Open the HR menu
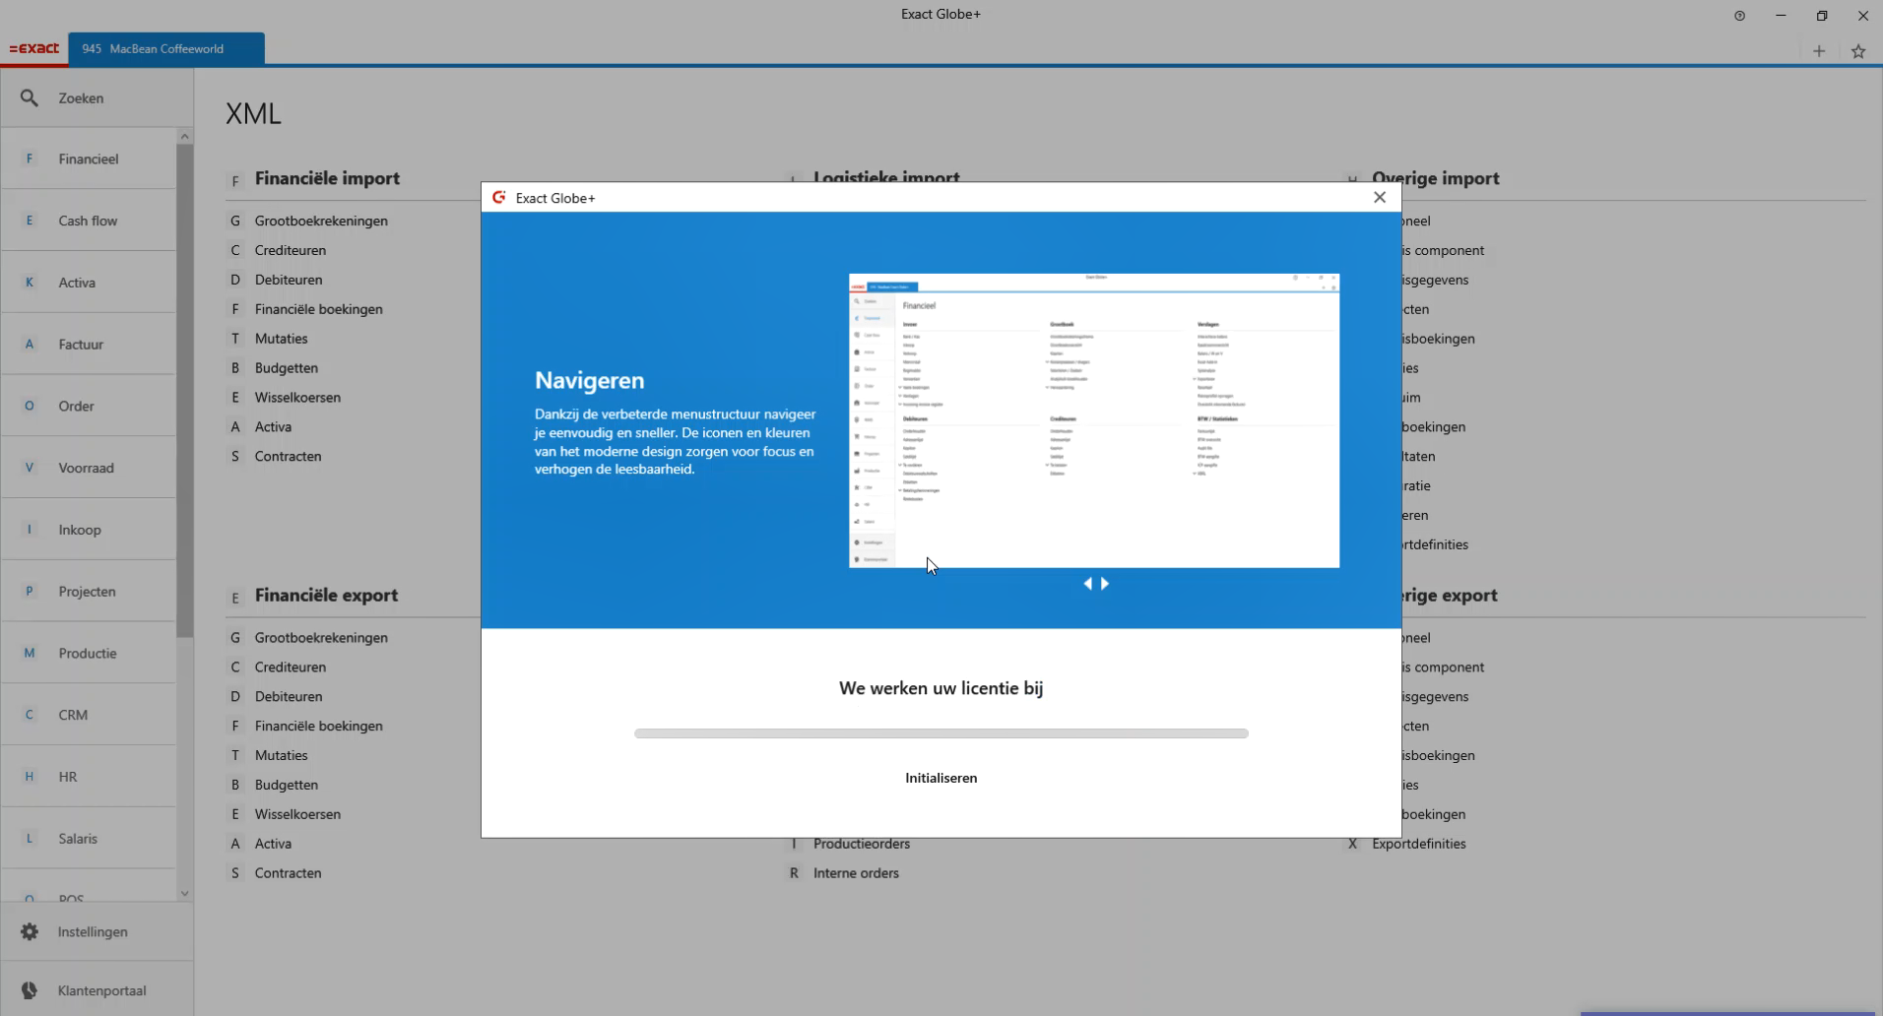 (x=89, y=777)
